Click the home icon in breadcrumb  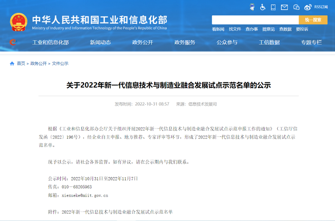coord(12,64)
